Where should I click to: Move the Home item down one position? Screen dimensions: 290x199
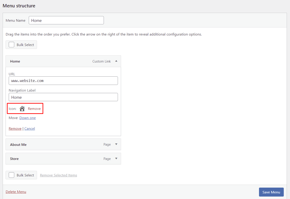[x=27, y=118]
